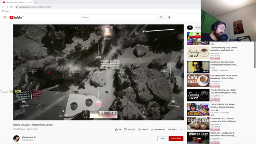Click the search magnifier button
Screen dimensions: 256x144
coord(161,18)
